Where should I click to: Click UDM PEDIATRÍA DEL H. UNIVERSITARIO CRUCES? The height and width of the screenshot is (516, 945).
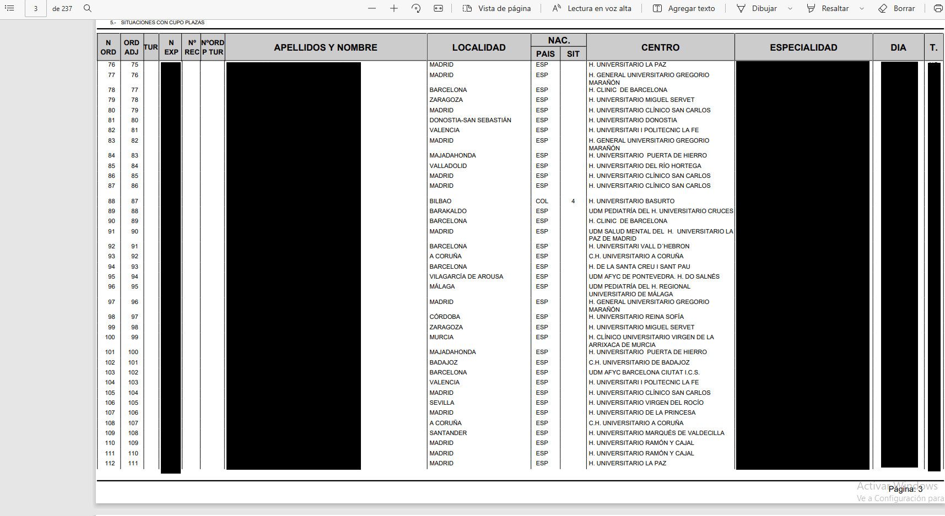(x=661, y=211)
